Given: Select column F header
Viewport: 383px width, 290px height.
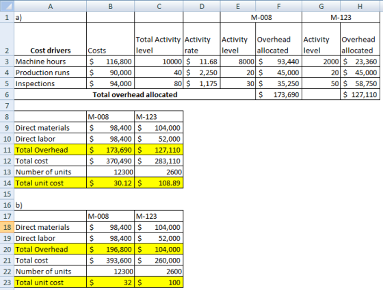Looking at the screenshot, I should click(279, 6).
